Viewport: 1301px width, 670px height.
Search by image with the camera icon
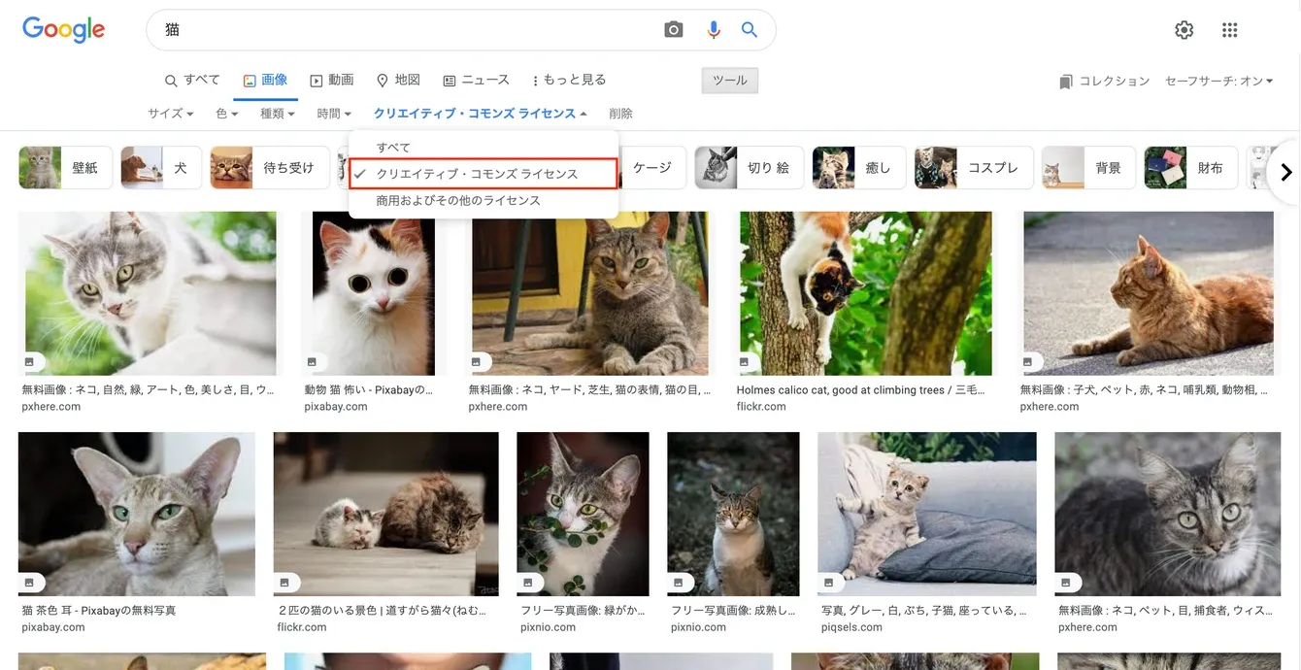673,30
